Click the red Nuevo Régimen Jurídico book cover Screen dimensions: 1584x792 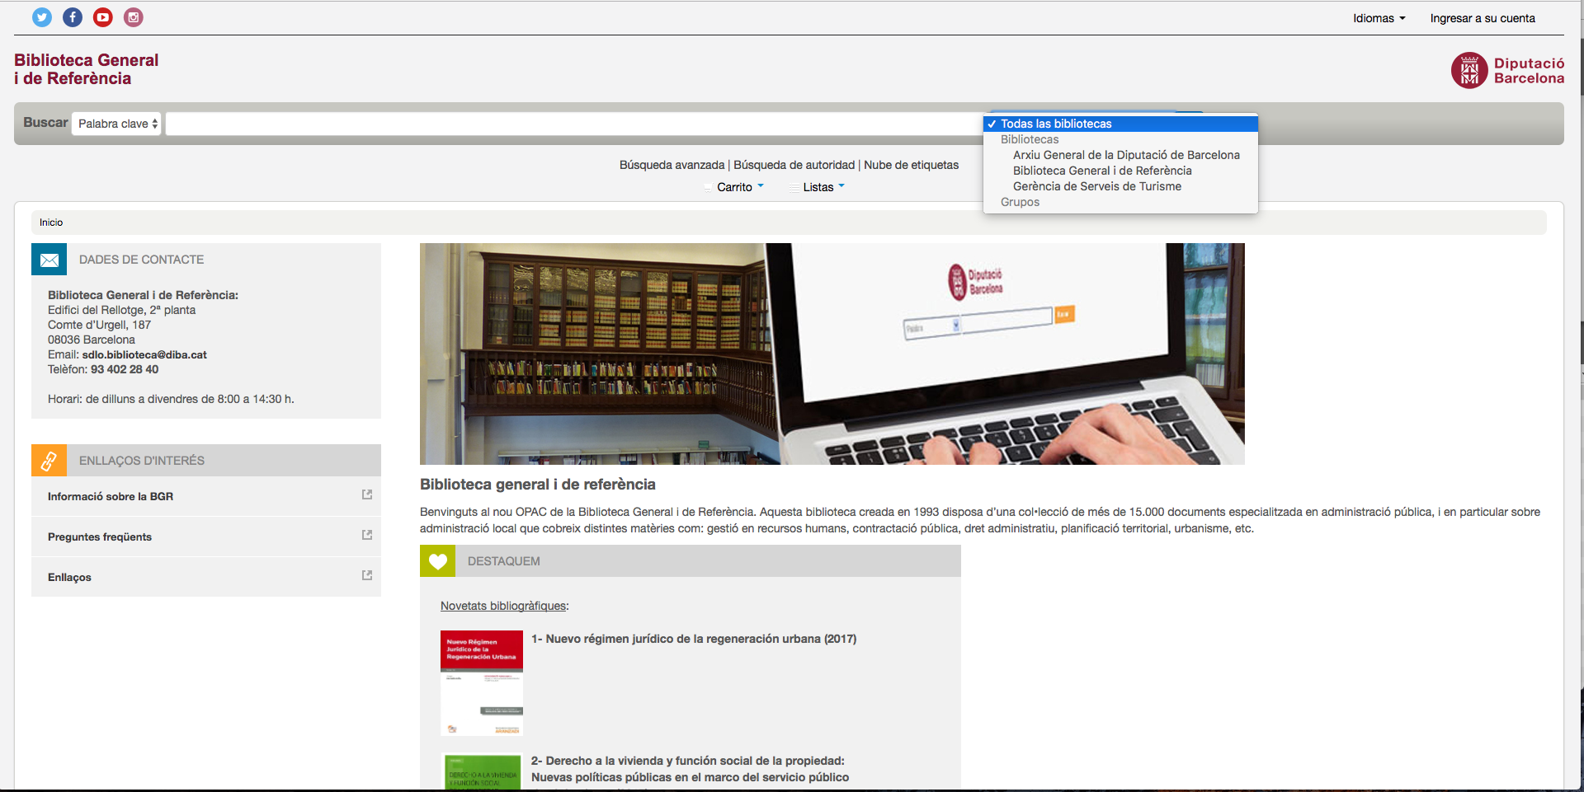tap(482, 683)
